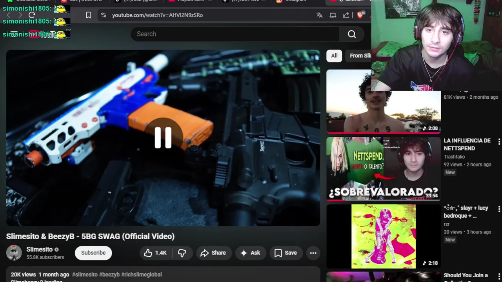The width and height of the screenshot is (502, 282).
Task: Open the SOBREVALORADO Nettspend video thumbnail
Action: click(x=384, y=169)
